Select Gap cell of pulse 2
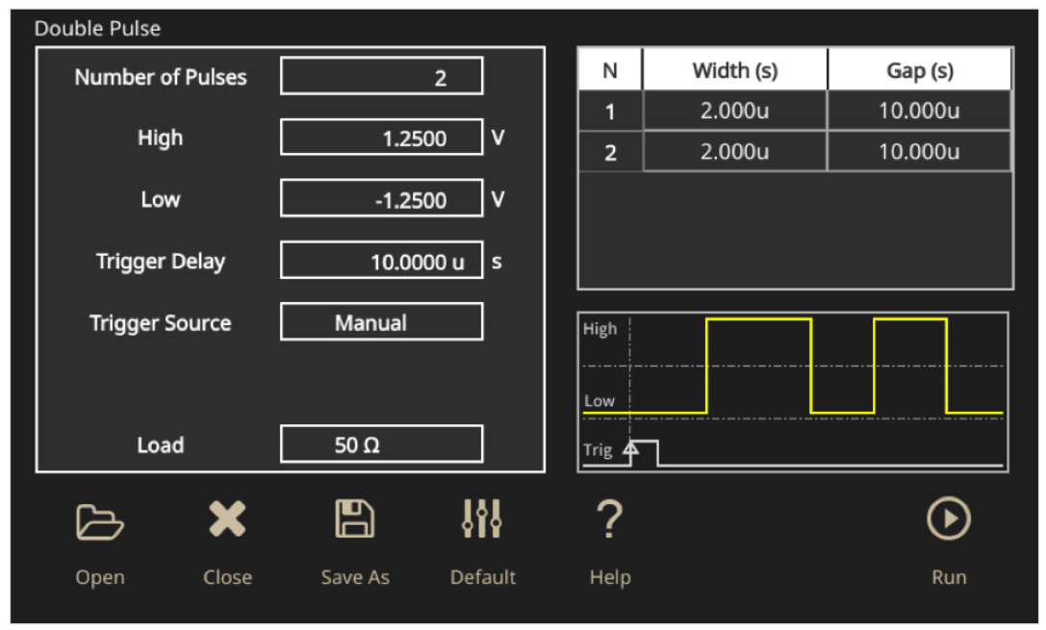1046x630 pixels. [x=919, y=152]
